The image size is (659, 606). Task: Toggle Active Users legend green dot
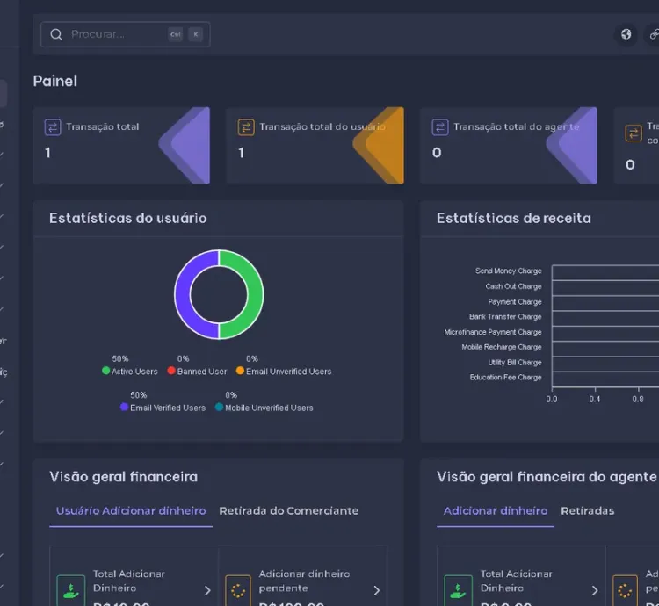pyautogui.click(x=106, y=371)
